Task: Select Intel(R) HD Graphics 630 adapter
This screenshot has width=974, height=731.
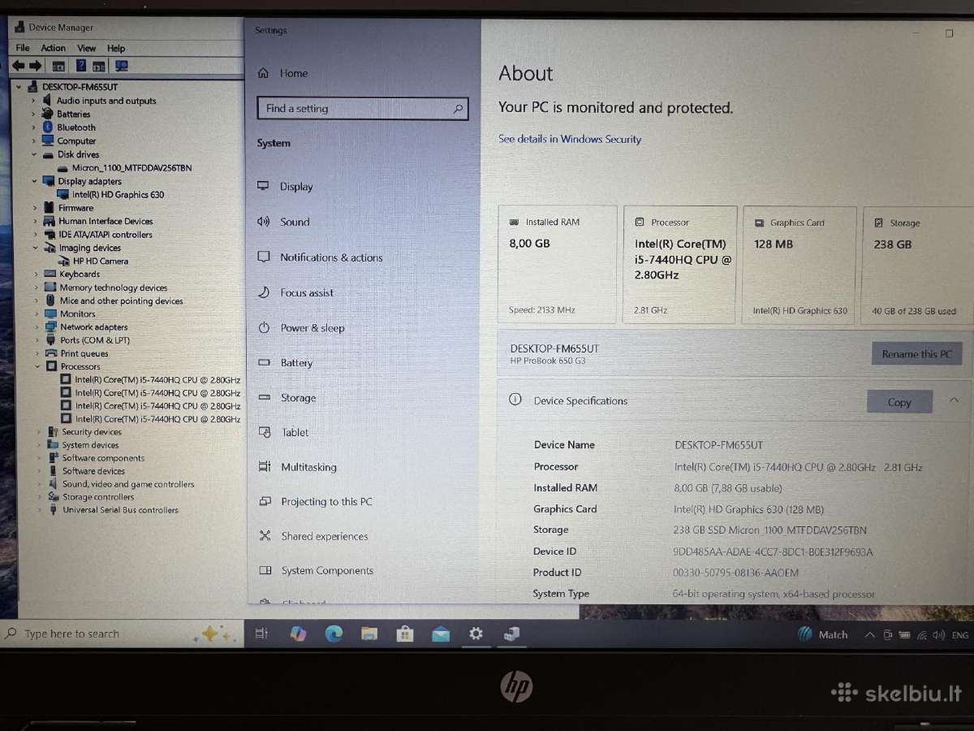Action: [x=119, y=195]
